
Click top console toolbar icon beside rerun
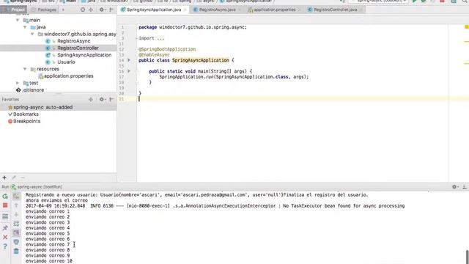(16, 197)
